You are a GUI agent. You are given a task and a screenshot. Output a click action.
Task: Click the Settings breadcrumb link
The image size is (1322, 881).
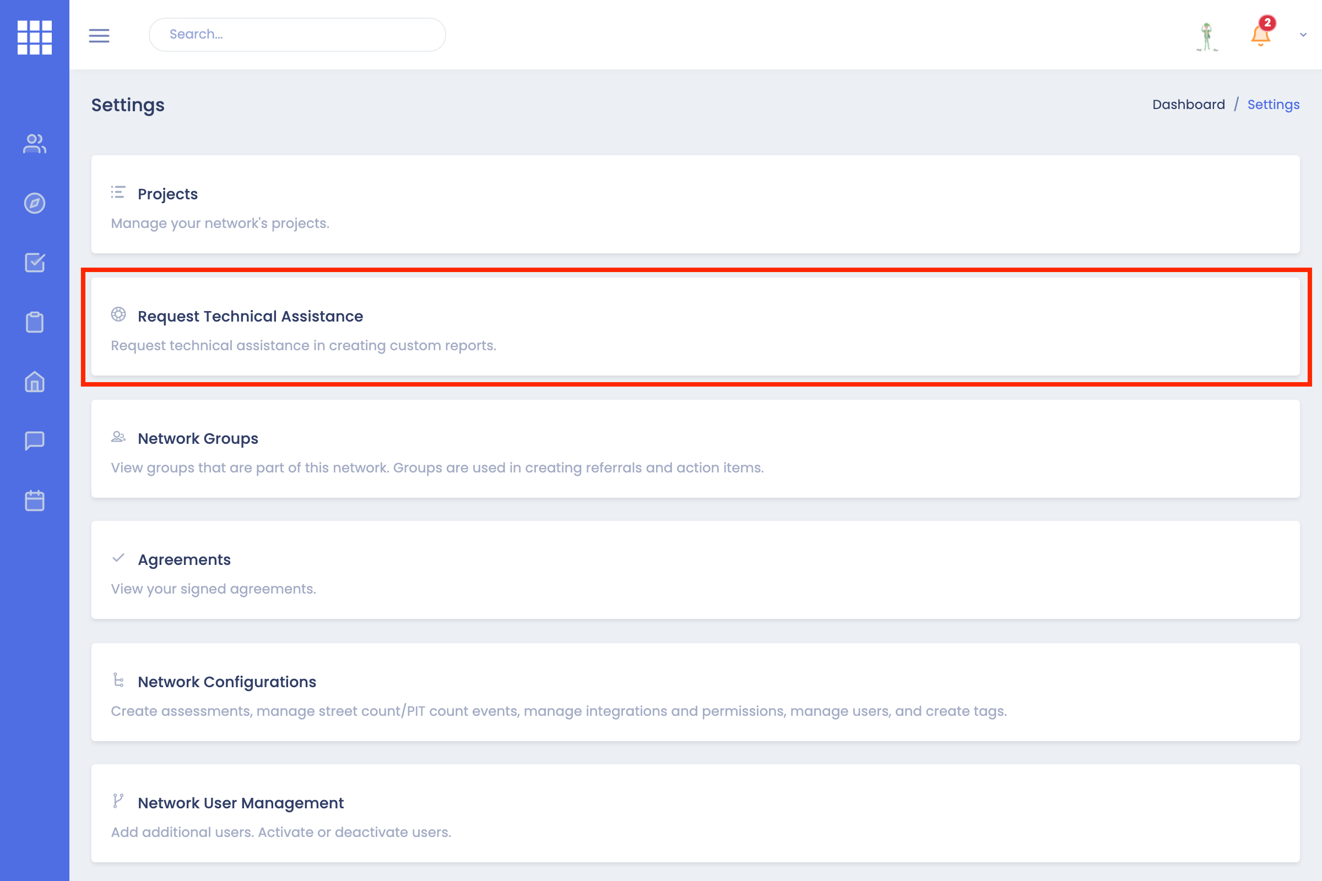click(1273, 105)
